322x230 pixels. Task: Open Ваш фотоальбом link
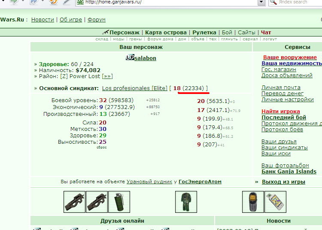pyautogui.click(x=285, y=165)
